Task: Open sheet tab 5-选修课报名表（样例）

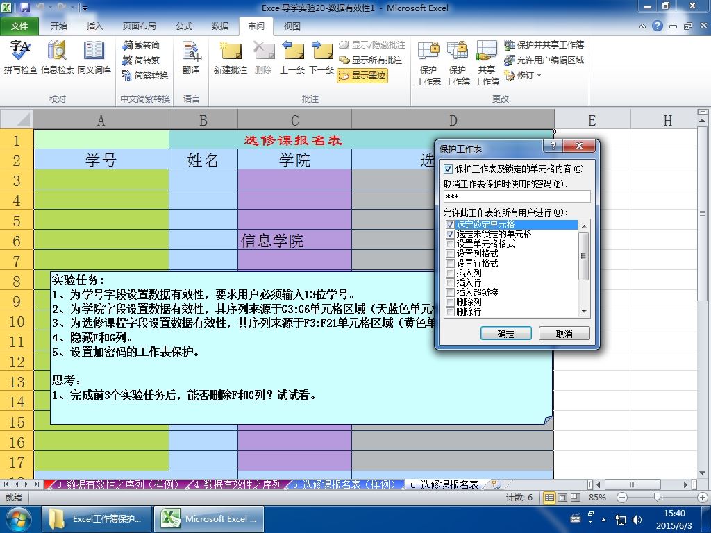Action: [344, 484]
